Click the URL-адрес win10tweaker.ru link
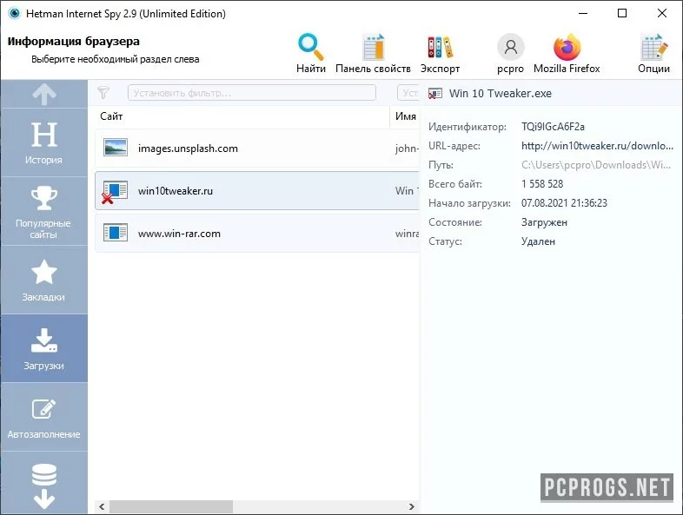The image size is (683, 515). pyautogui.click(x=597, y=146)
